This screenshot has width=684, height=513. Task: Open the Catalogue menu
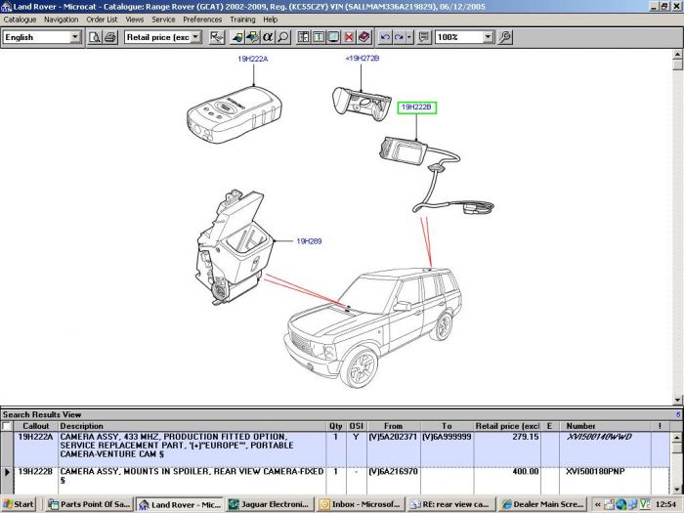pos(20,20)
